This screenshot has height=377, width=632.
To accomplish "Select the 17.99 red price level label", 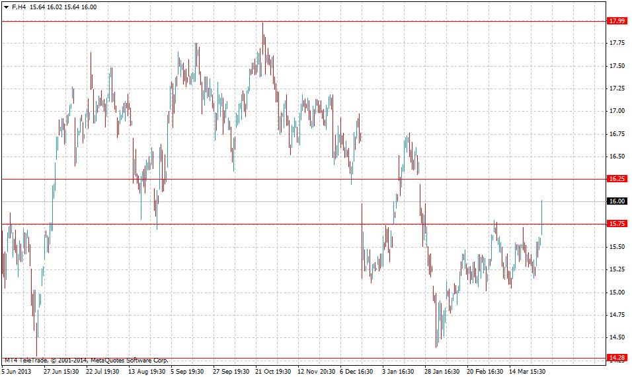I will point(617,21).
